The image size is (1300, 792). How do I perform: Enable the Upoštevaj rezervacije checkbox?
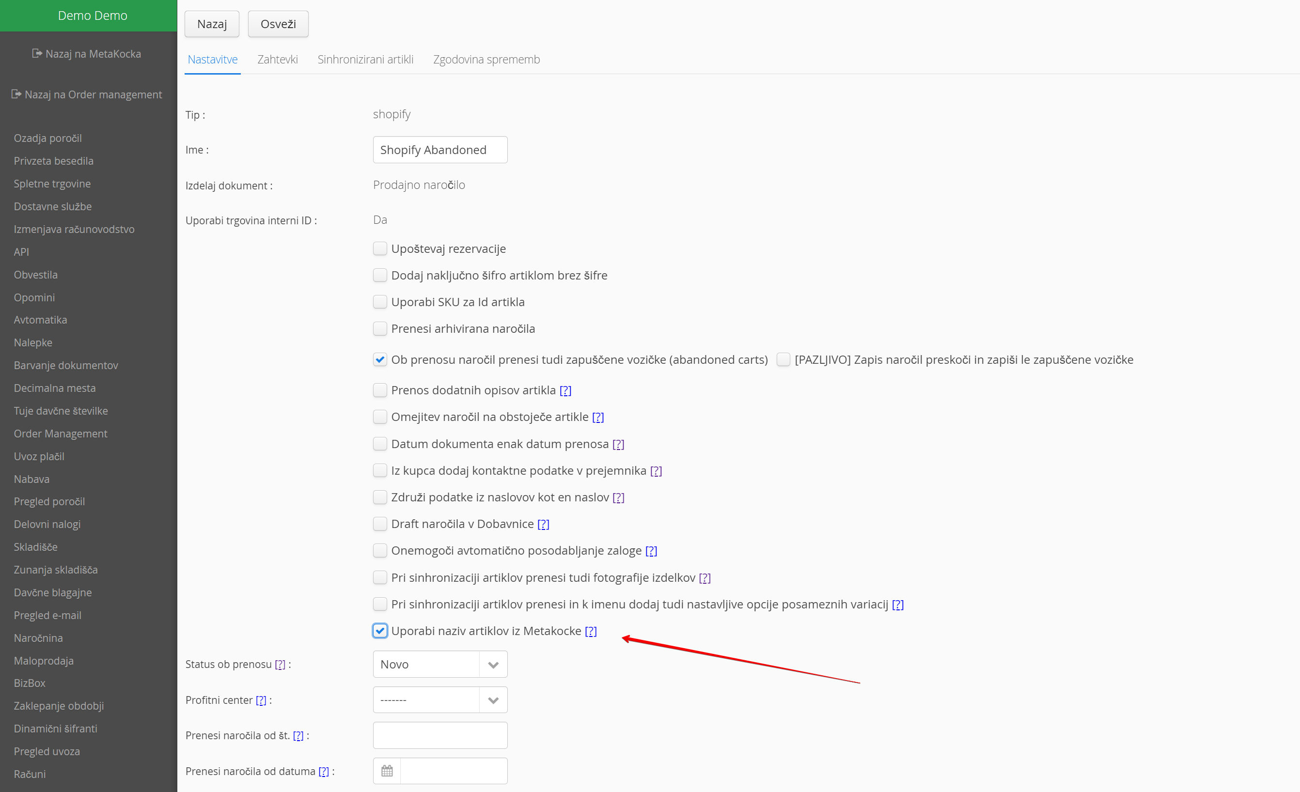click(x=380, y=248)
